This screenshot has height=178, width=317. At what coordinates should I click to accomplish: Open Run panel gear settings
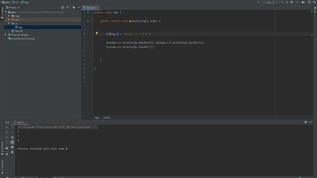pyautogui.click(x=306, y=122)
